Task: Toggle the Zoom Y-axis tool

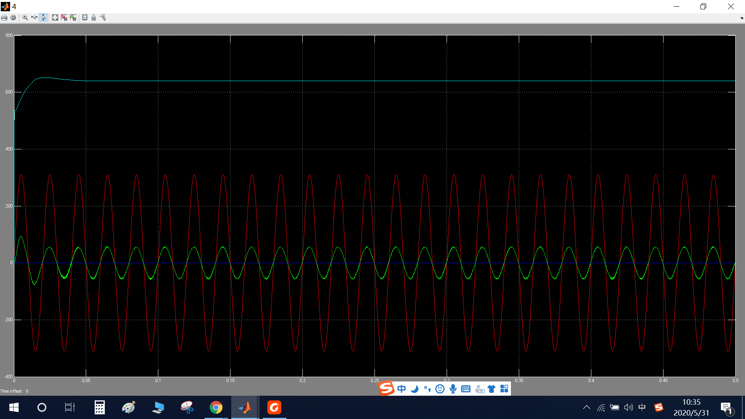Action: click(x=43, y=18)
